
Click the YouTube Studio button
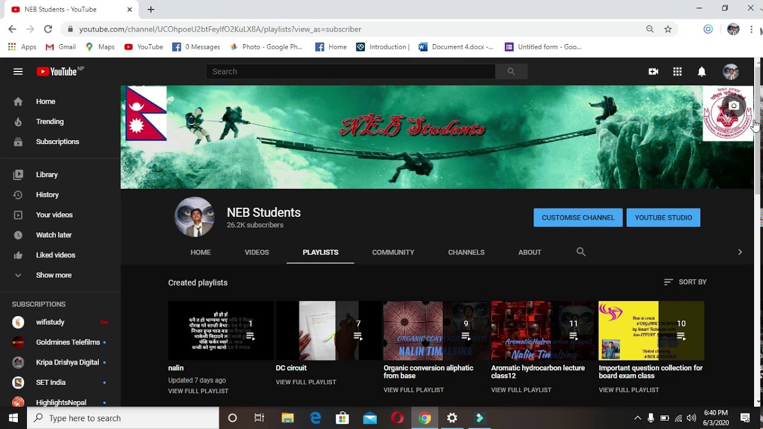[663, 217]
